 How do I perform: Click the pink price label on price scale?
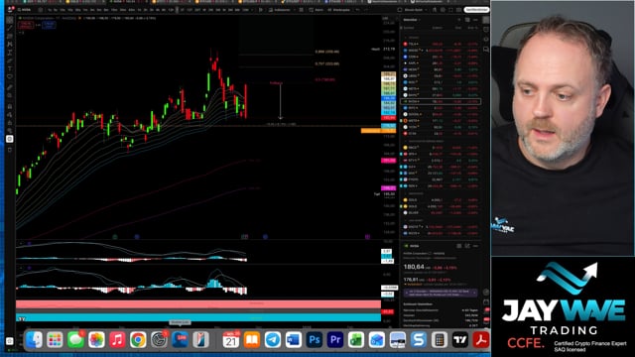388,161
